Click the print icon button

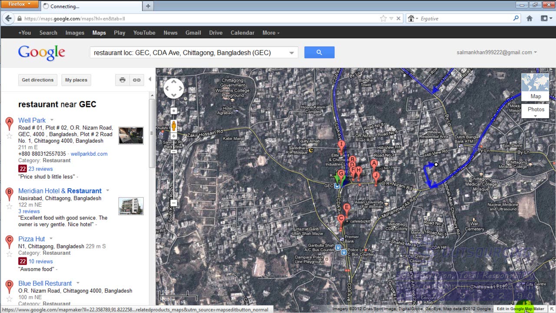(x=122, y=80)
